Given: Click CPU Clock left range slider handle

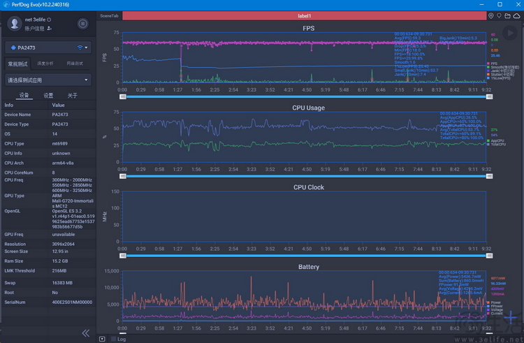Looking at the screenshot, I should pyautogui.click(x=123, y=256).
